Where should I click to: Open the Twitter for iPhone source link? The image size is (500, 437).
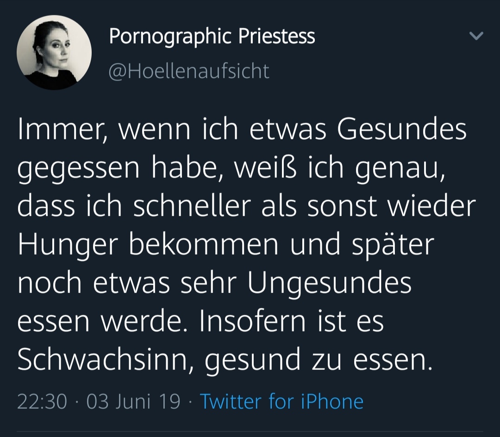(x=281, y=401)
